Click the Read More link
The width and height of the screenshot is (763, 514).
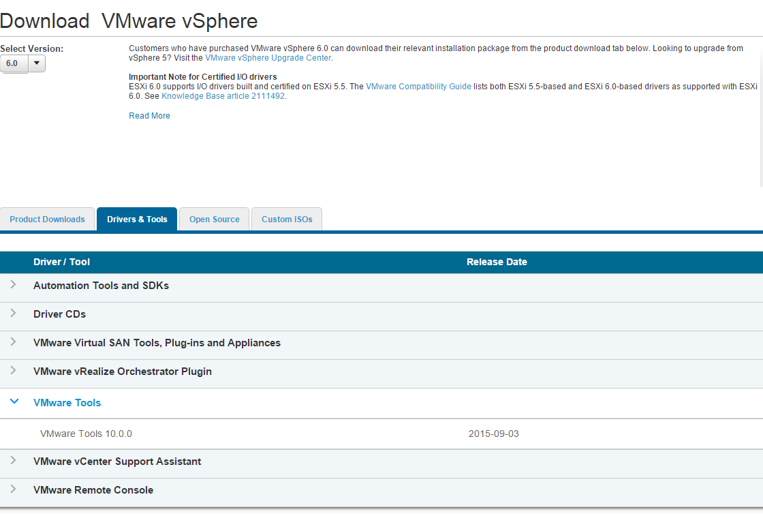(x=149, y=116)
